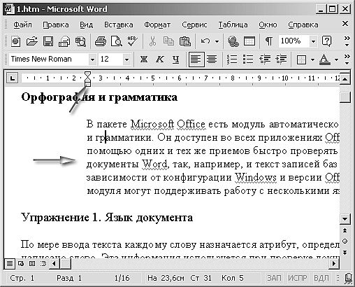Click the tab stop type selector on ruler
The width and height of the screenshot is (355, 287).
click(x=12, y=78)
